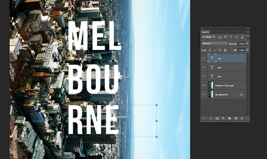
Task: Select the Layers tab
Action: coord(205,32)
